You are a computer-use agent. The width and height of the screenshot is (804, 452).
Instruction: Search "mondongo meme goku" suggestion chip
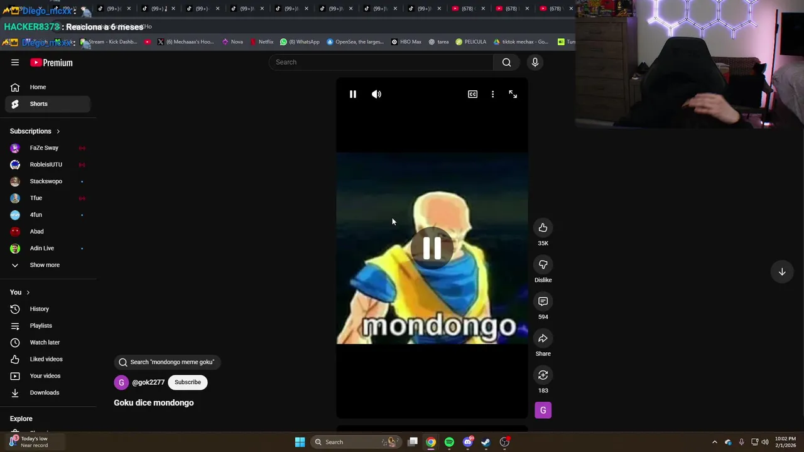pos(167,362)
